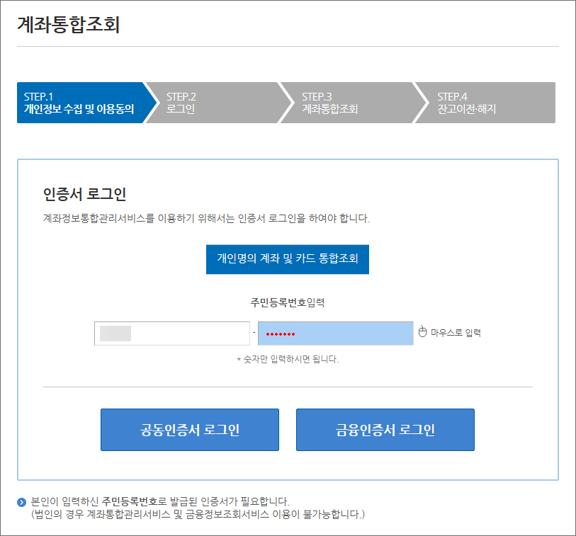
Task: Click the notice about 주민등록번호로 발급된 인증서
Action: click(160, 501)
